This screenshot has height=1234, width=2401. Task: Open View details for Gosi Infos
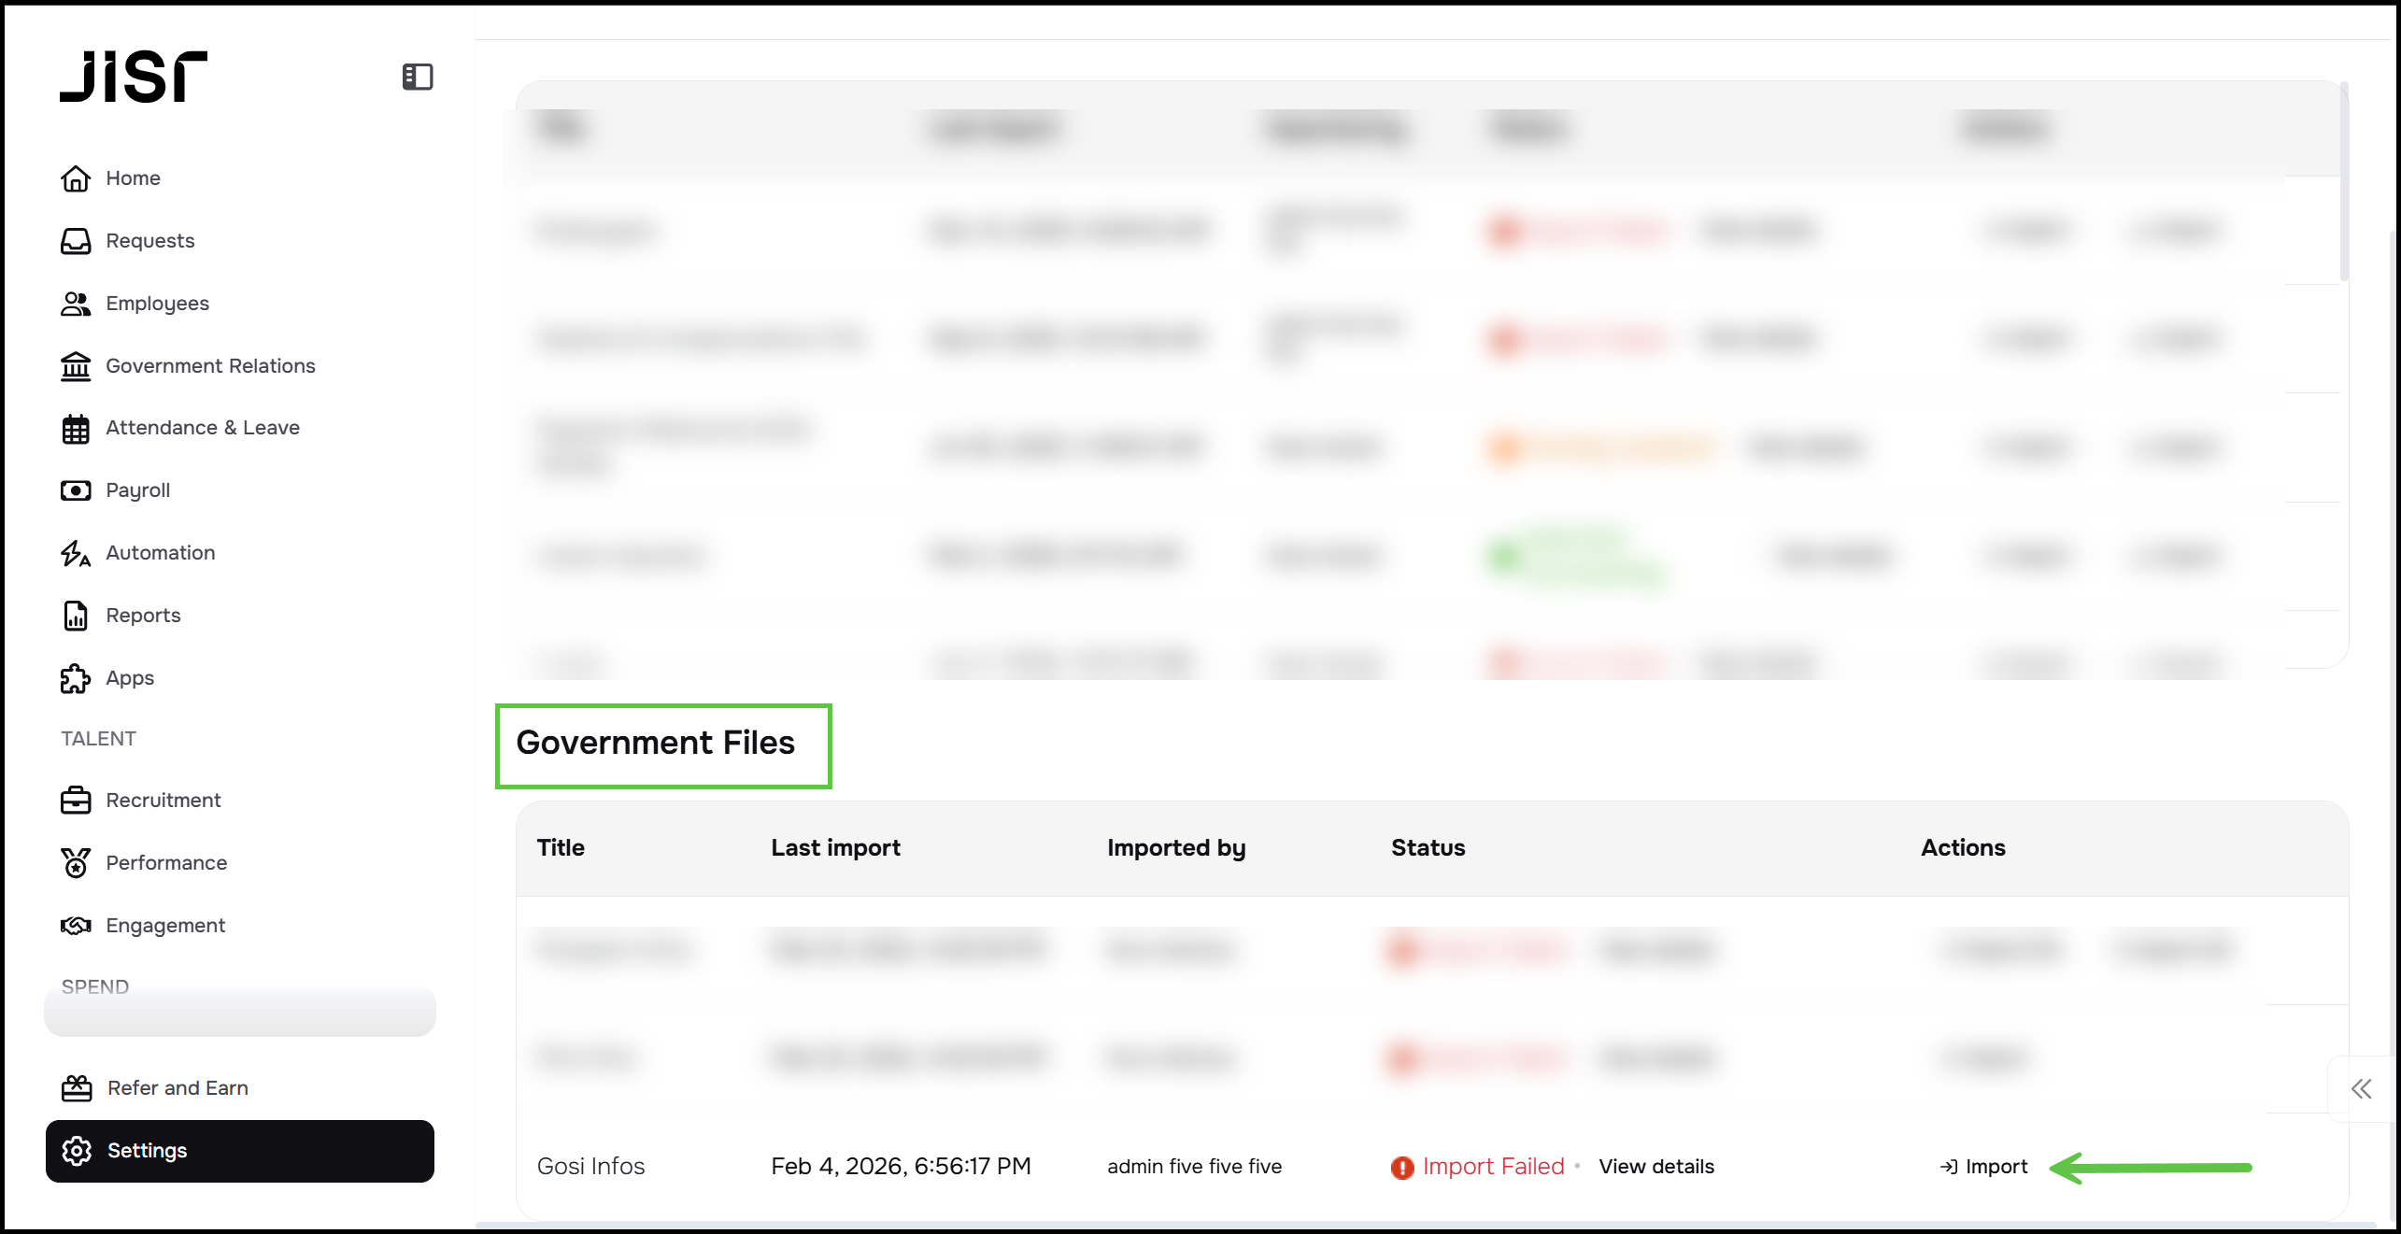pyautogui.click(x=1655, y=1167)
